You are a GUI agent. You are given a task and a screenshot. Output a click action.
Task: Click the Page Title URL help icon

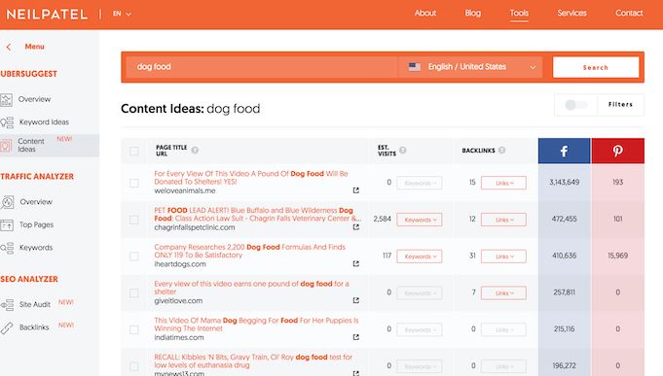195,150
